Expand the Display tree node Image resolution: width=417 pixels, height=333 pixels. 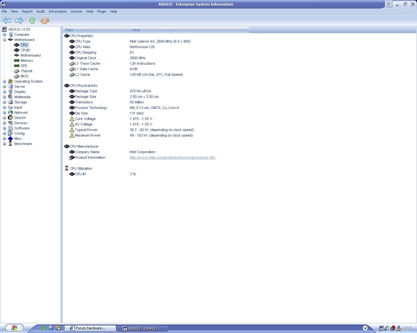pyautogui.click(x=4, y=92)
